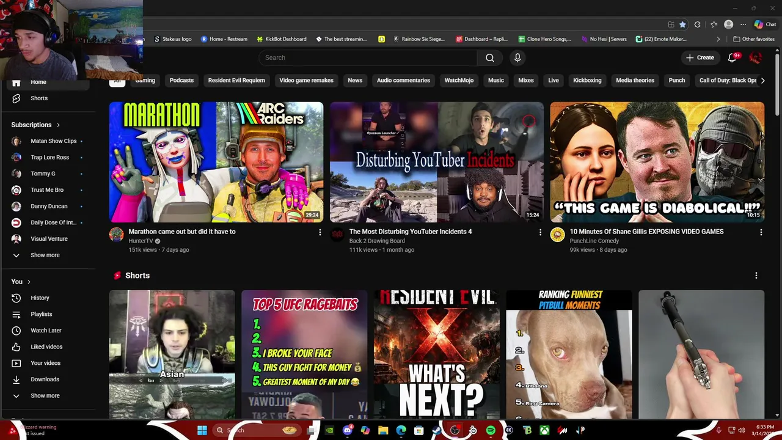Open Xbox app from the taskbar

point(544,430)
